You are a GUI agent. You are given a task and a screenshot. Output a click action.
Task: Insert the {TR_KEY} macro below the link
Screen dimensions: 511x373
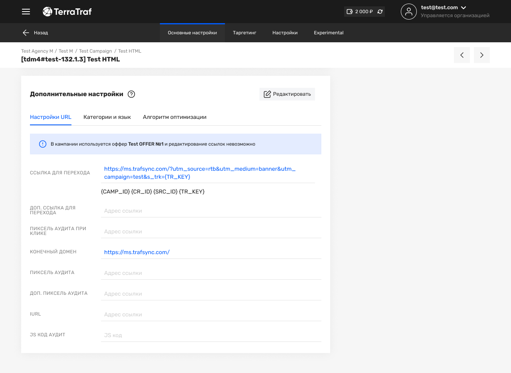pos(192,192)
